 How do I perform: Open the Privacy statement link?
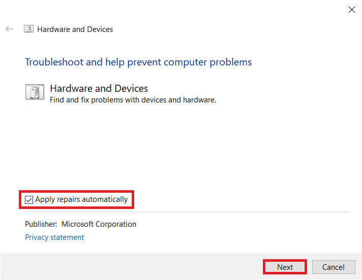54,237
